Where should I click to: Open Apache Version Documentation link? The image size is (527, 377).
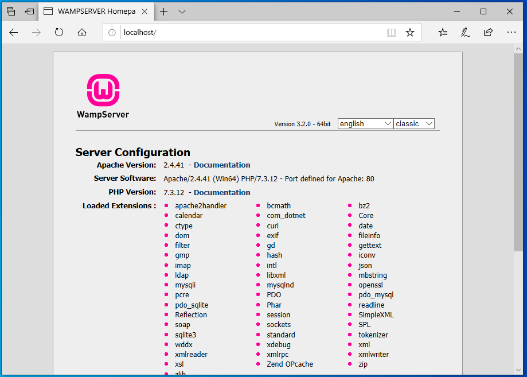point(222,165)
